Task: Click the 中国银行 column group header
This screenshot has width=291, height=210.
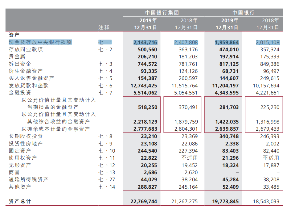Action: [244, 13]
